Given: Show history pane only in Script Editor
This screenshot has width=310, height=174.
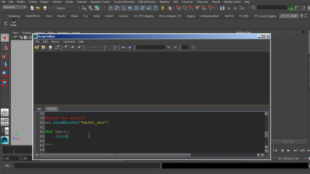Looking at the screenshot, I should (x=87, y=48).
